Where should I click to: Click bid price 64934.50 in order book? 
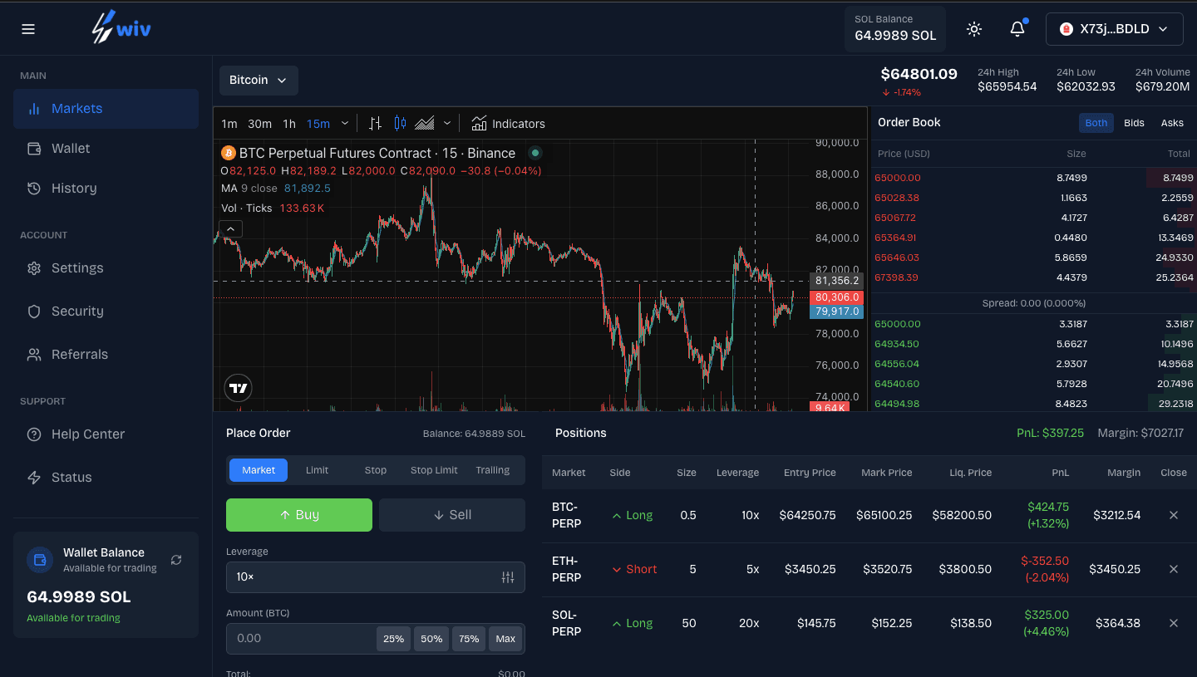click(897, 344)
